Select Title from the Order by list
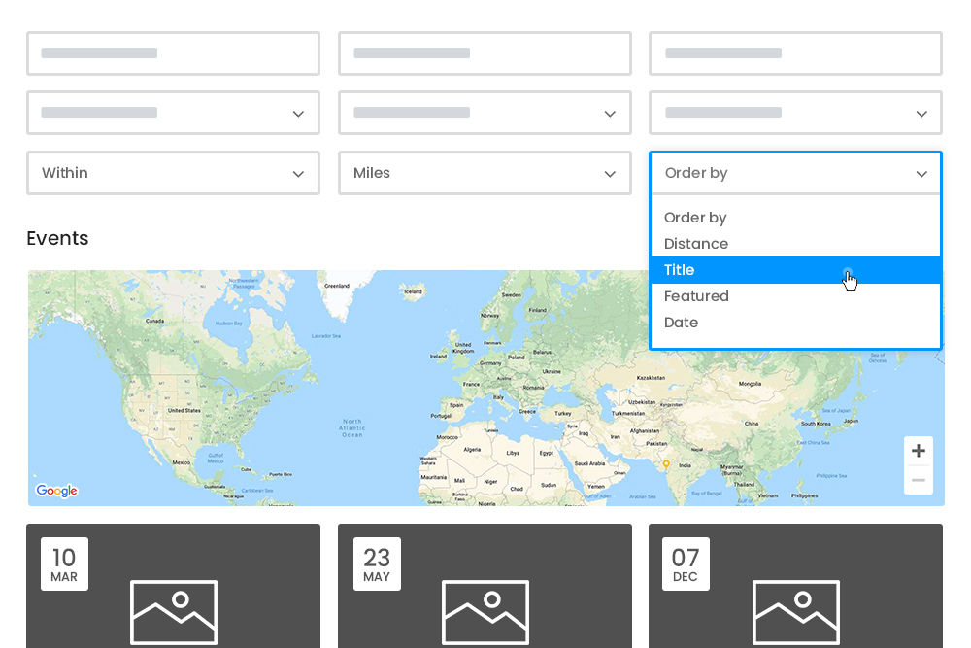Screen dimensions: 971x648 pos(680,270)
